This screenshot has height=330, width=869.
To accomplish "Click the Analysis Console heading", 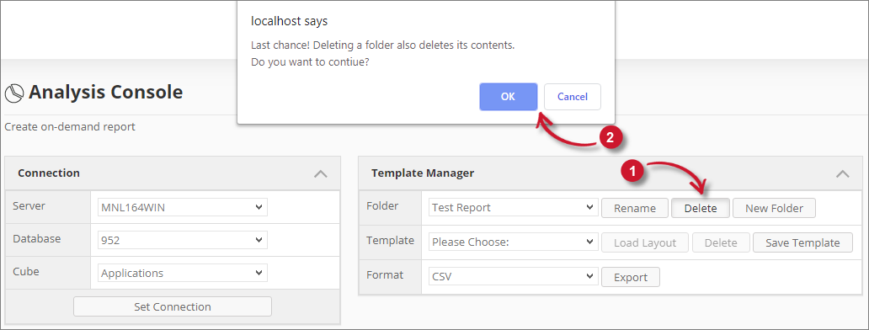I will click(x=105, y=92).
